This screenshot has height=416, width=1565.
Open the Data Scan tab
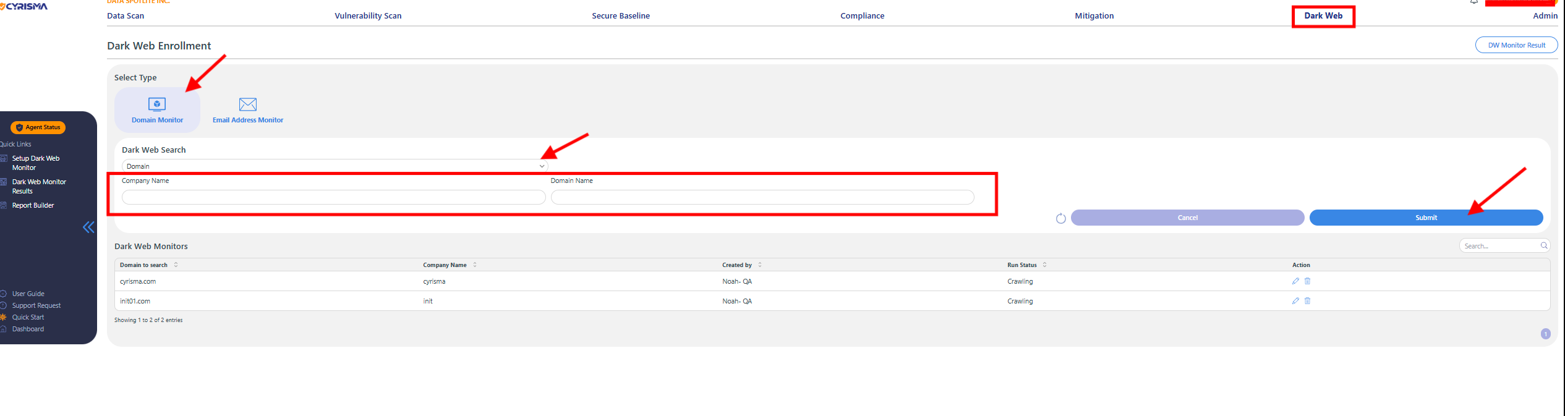(126, 16)
